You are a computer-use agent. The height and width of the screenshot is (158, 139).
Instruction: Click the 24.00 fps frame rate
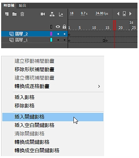(102, 13)
